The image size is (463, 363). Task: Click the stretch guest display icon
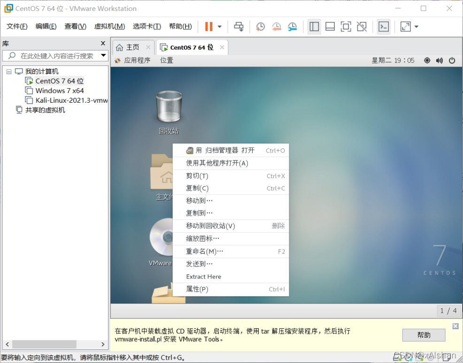point(405,27)
